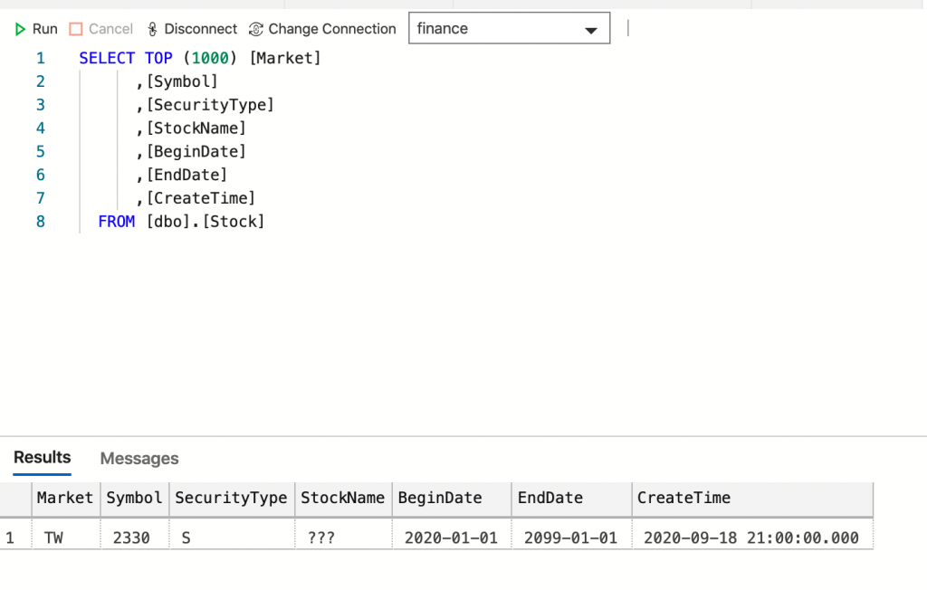Click the StockName column header
Image resolution: width=927 pixels, height=590 pixels.
point(342,498)
